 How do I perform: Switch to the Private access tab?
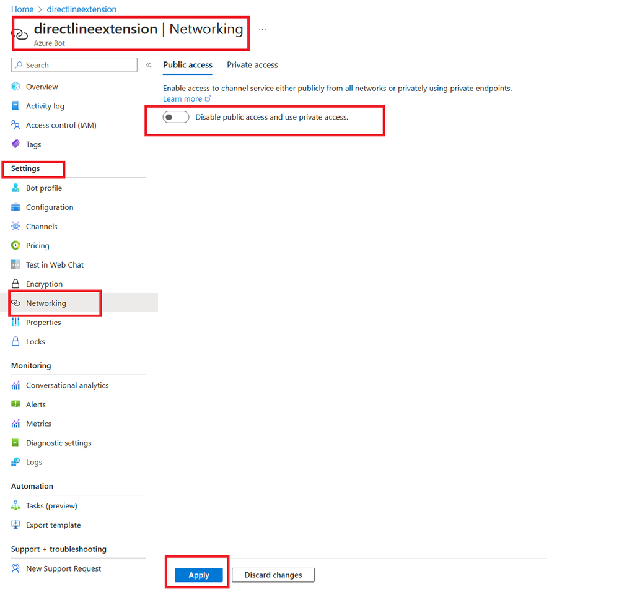[x=252, y=65]
